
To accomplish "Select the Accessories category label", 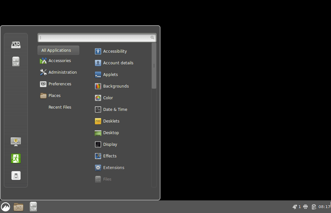I will [60, 61].
